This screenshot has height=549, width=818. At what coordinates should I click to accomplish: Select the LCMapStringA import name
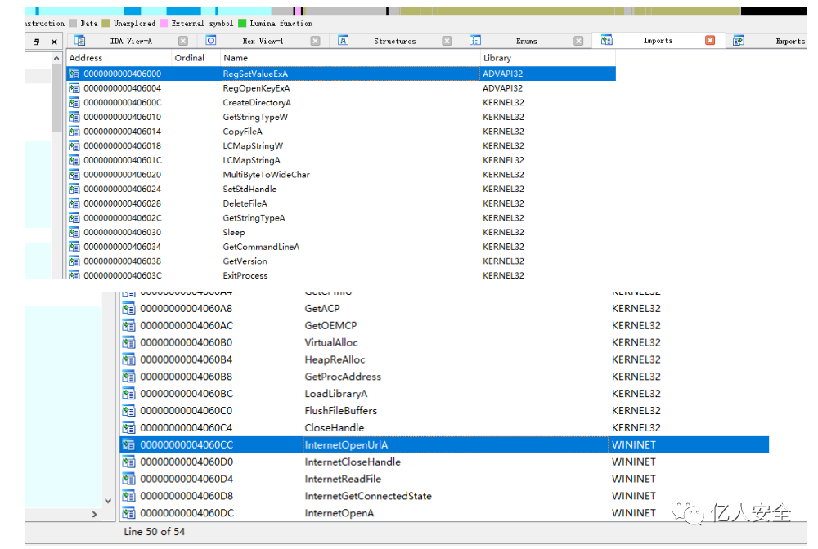point(251,160)
